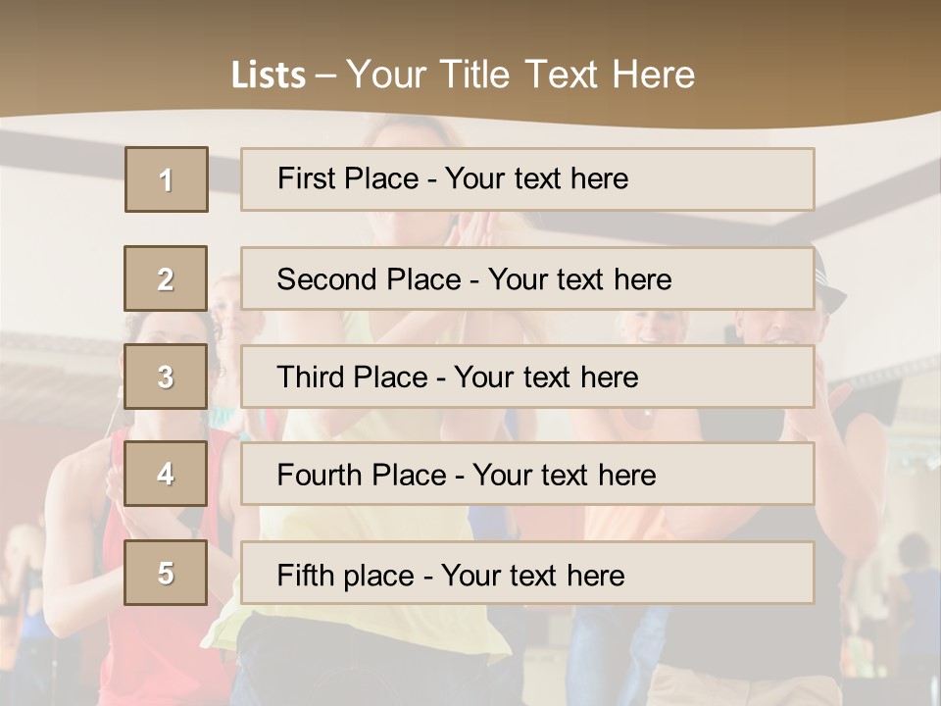
Task: Select the First Place text box
Action: point(527,179)
